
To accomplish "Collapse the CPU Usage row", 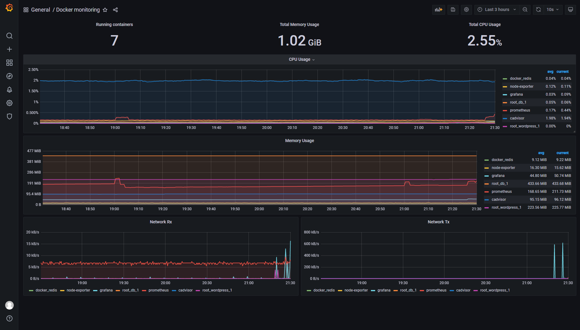I will (302, 59).
